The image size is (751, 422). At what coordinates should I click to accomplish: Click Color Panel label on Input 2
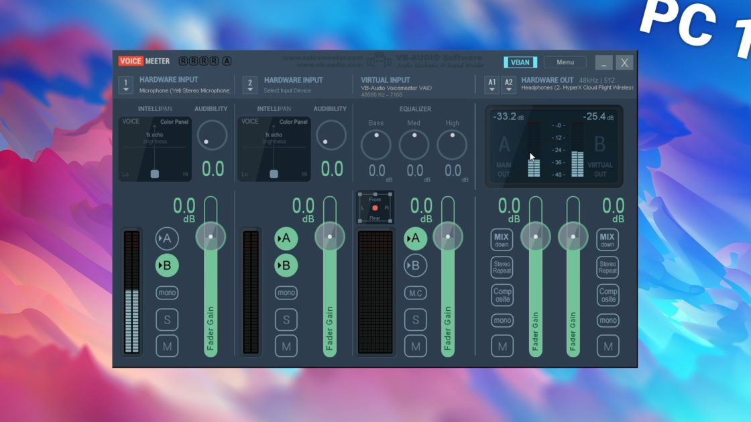pyautogui.click(x=294, y=122)
